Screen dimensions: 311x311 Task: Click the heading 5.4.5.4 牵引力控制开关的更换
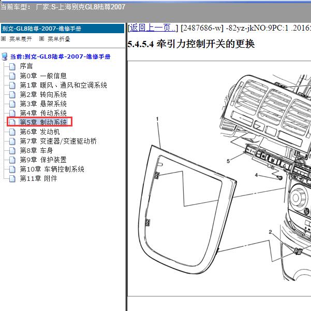click(x=191, y=44)
